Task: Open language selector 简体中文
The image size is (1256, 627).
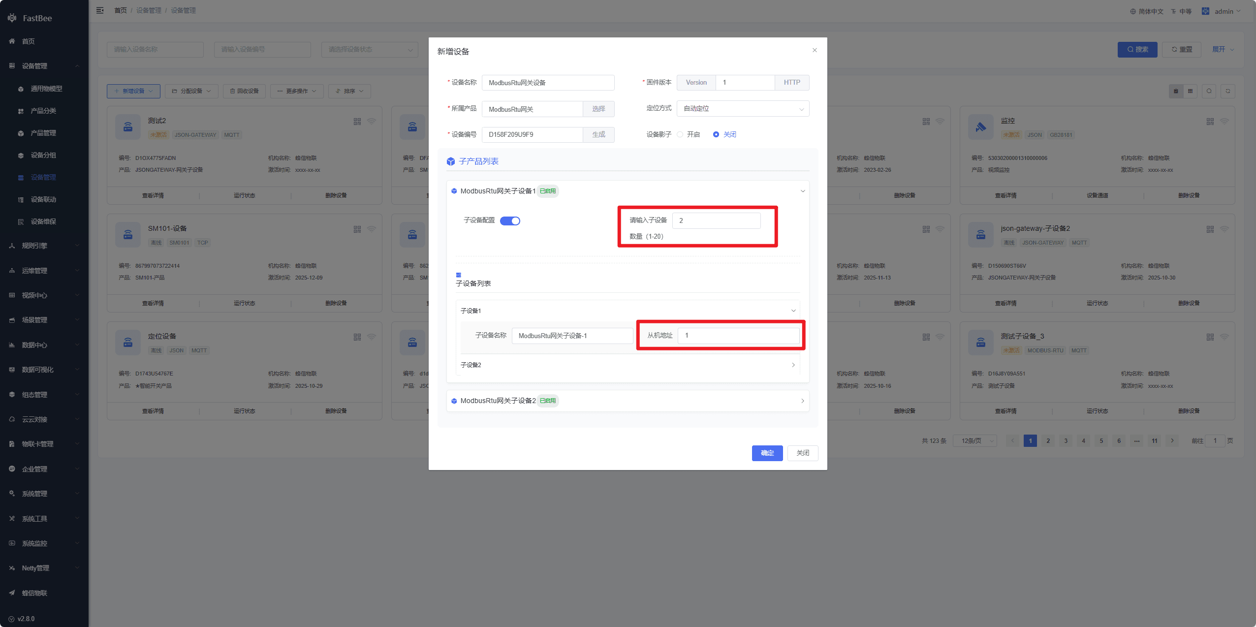Action: coord(1147,11)
